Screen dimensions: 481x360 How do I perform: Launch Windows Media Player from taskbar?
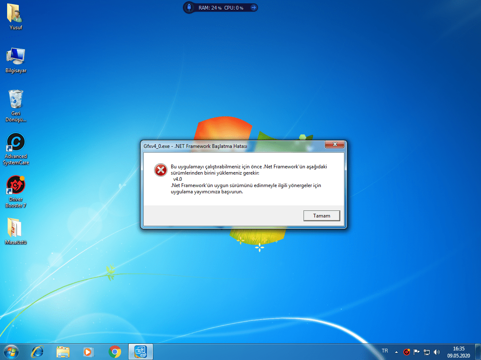(89, 352)
